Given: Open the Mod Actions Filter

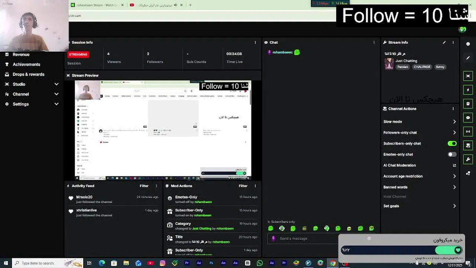Looking at the screenshot, I should pyautogui.click(x=243, y=186).
